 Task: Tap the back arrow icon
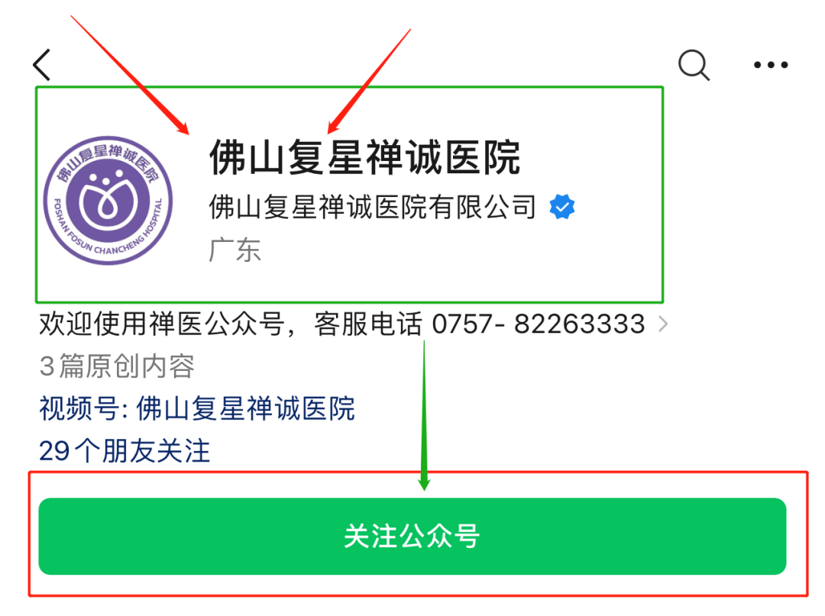click(41, 65)
